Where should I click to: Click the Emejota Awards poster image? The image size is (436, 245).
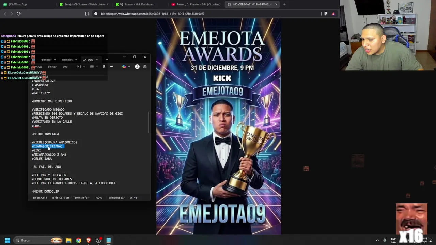point(219,127)
